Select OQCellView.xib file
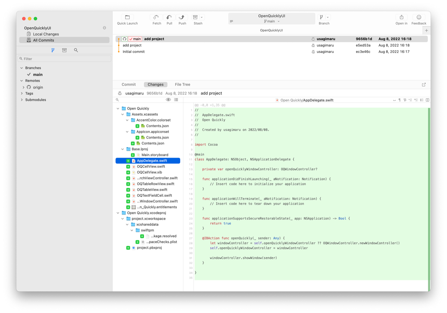Screen dimensions: 447x313 149,172
